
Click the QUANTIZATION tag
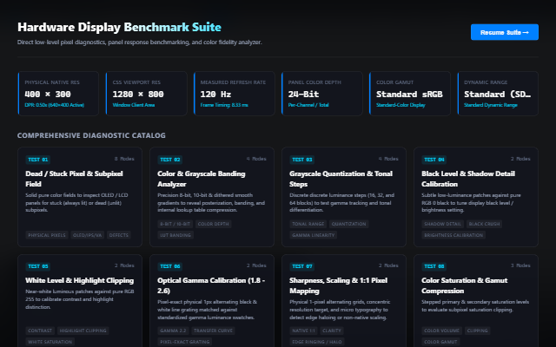coord(348,224)
